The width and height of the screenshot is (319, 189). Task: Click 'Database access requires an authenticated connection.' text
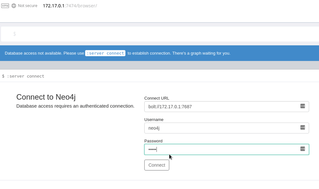tap(75, 106)
